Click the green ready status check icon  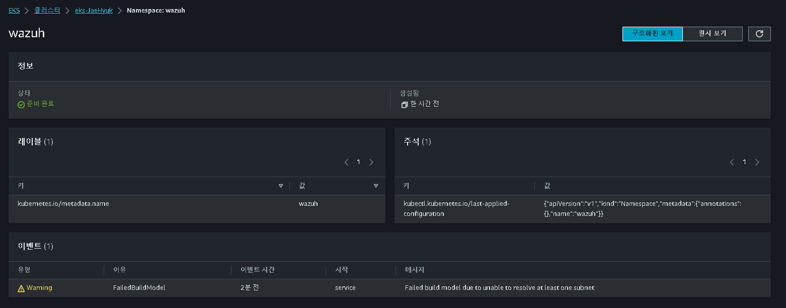click(21, 105)
